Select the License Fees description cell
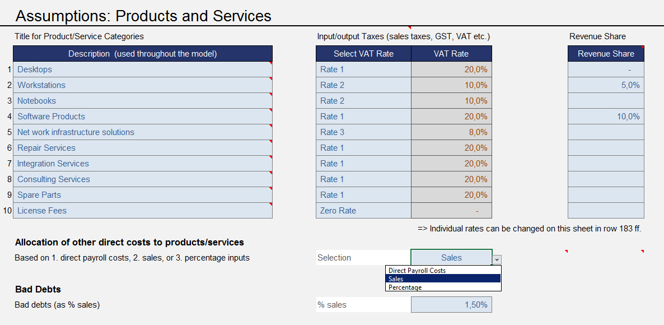The width and height of the screenshot is (664, 325). click(142, 211)
